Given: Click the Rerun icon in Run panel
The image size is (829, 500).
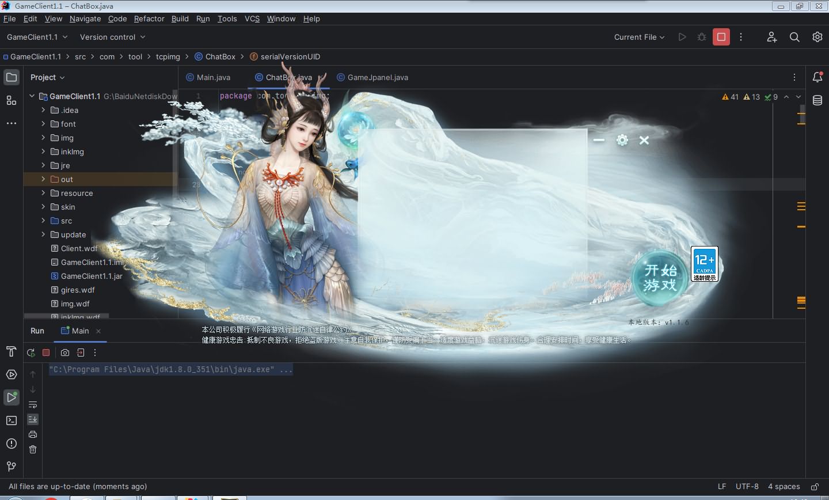Looking at the screenshot, I should pos(31,353).
